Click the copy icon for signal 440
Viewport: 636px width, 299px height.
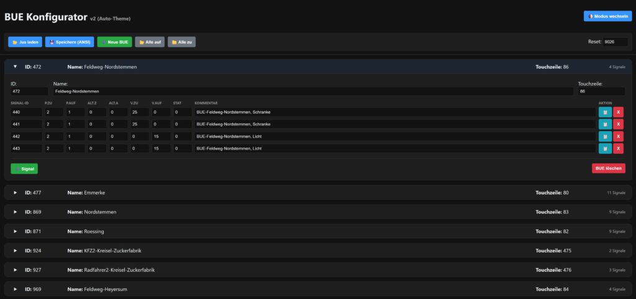point(604,112)
